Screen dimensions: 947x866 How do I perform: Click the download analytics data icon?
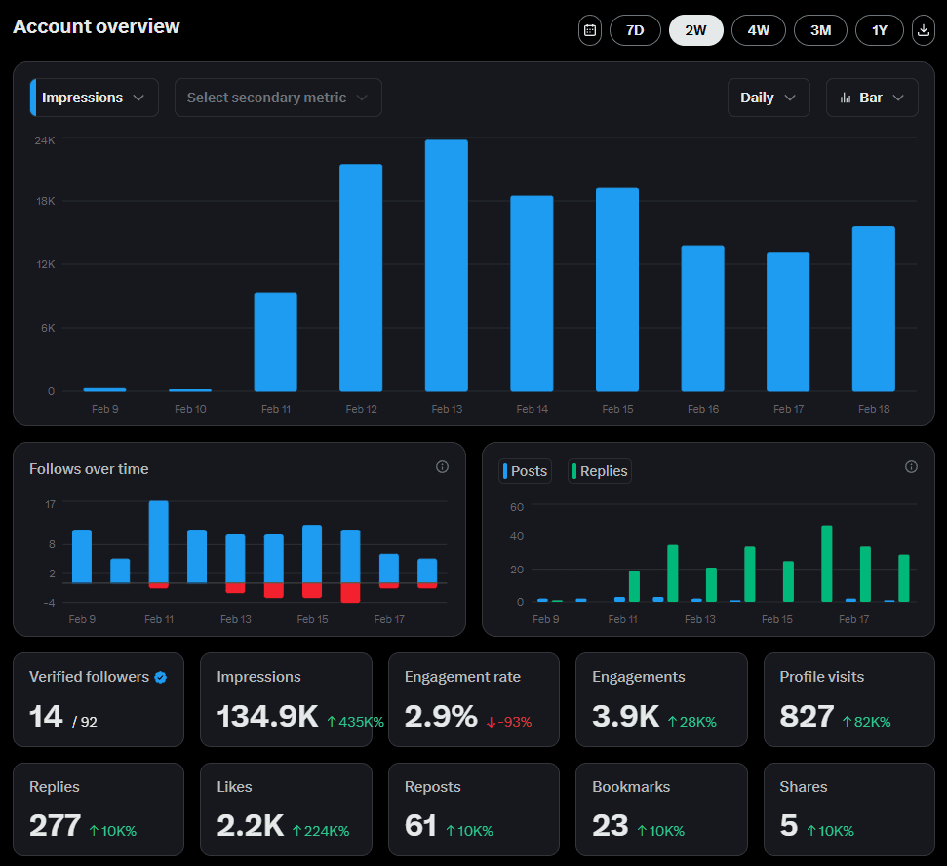tap(923, 30)
